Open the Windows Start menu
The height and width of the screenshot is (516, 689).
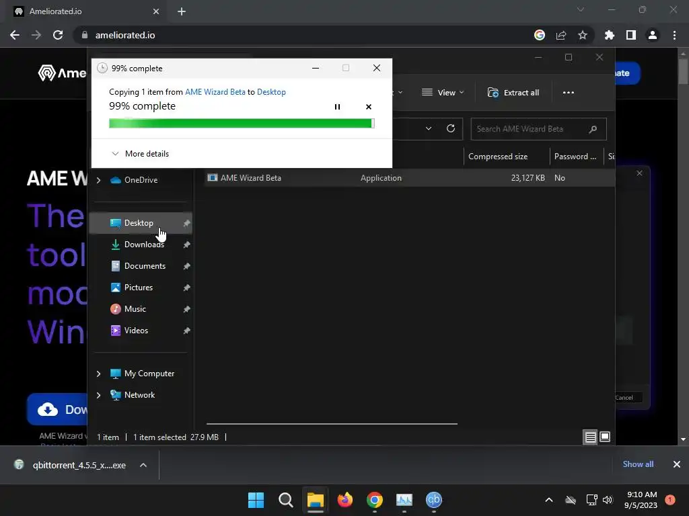point(256,500)
